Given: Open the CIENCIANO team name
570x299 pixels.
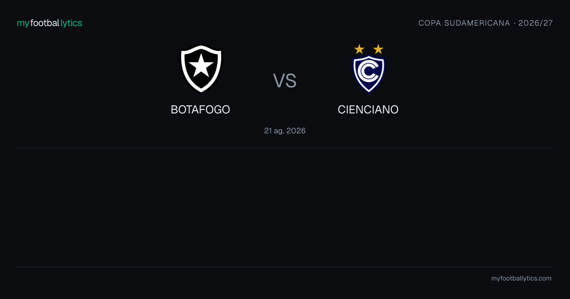Looking at the screenshot, I should coord(368,110).
